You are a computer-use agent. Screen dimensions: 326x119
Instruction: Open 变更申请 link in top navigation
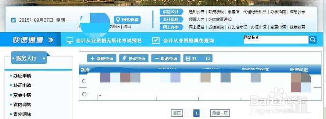tap(278, 27)
